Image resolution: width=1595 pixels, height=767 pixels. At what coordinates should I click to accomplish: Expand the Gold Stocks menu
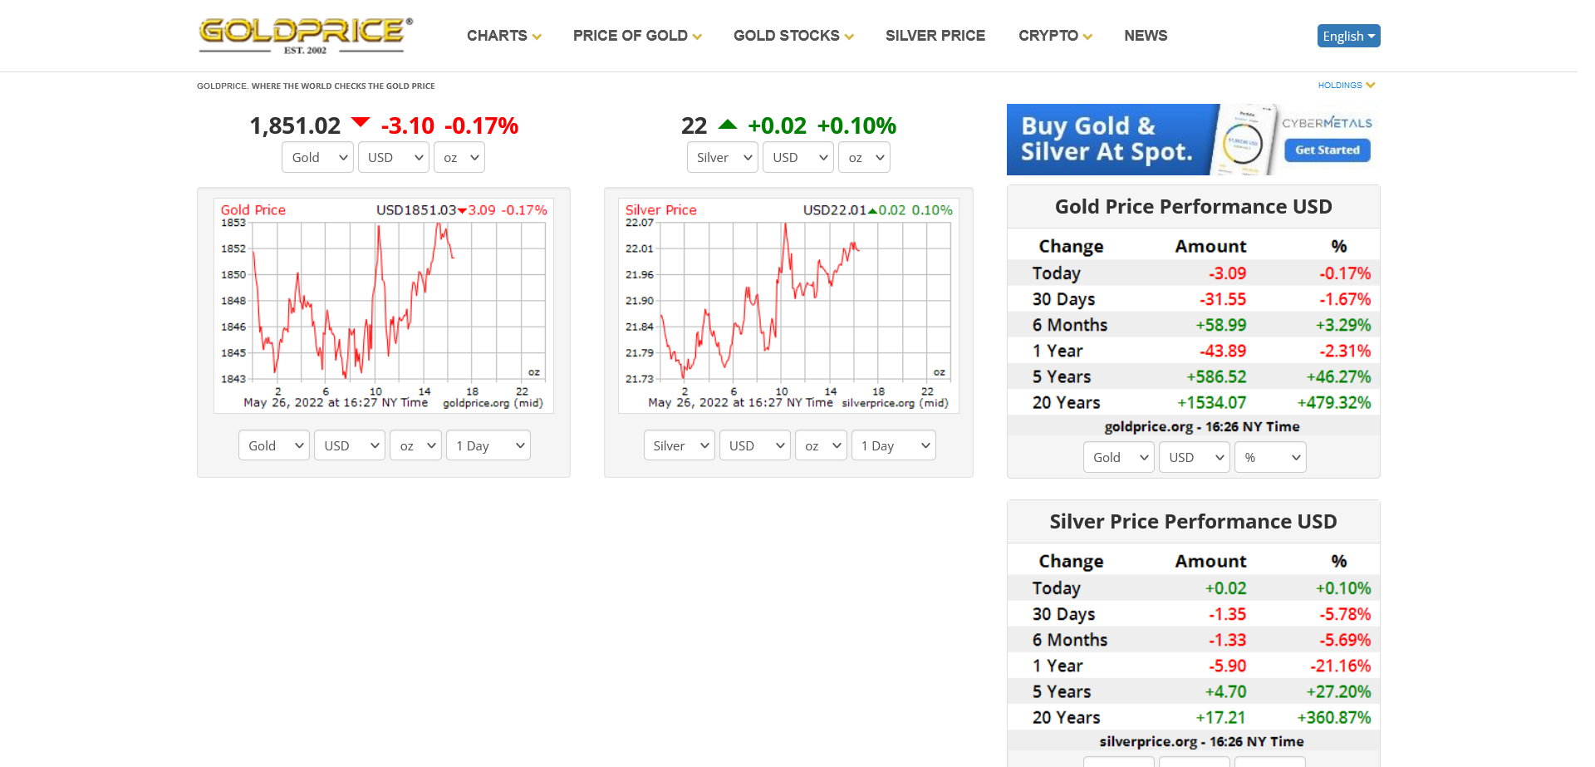click(793, 36)
